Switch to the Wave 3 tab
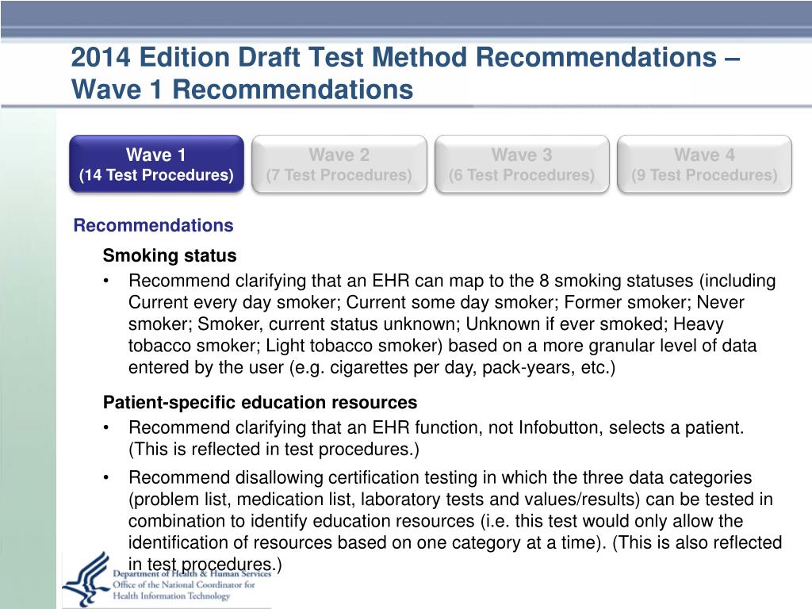The image size is (812, 609). [522, 164]
